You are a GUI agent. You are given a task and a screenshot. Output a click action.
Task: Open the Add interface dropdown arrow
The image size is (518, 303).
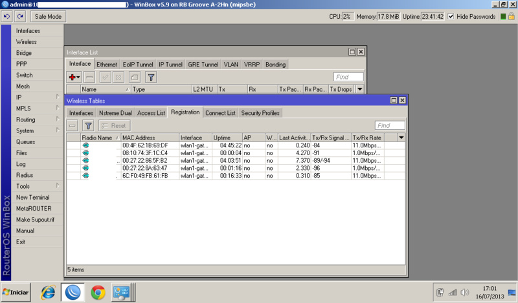point(78,77)
